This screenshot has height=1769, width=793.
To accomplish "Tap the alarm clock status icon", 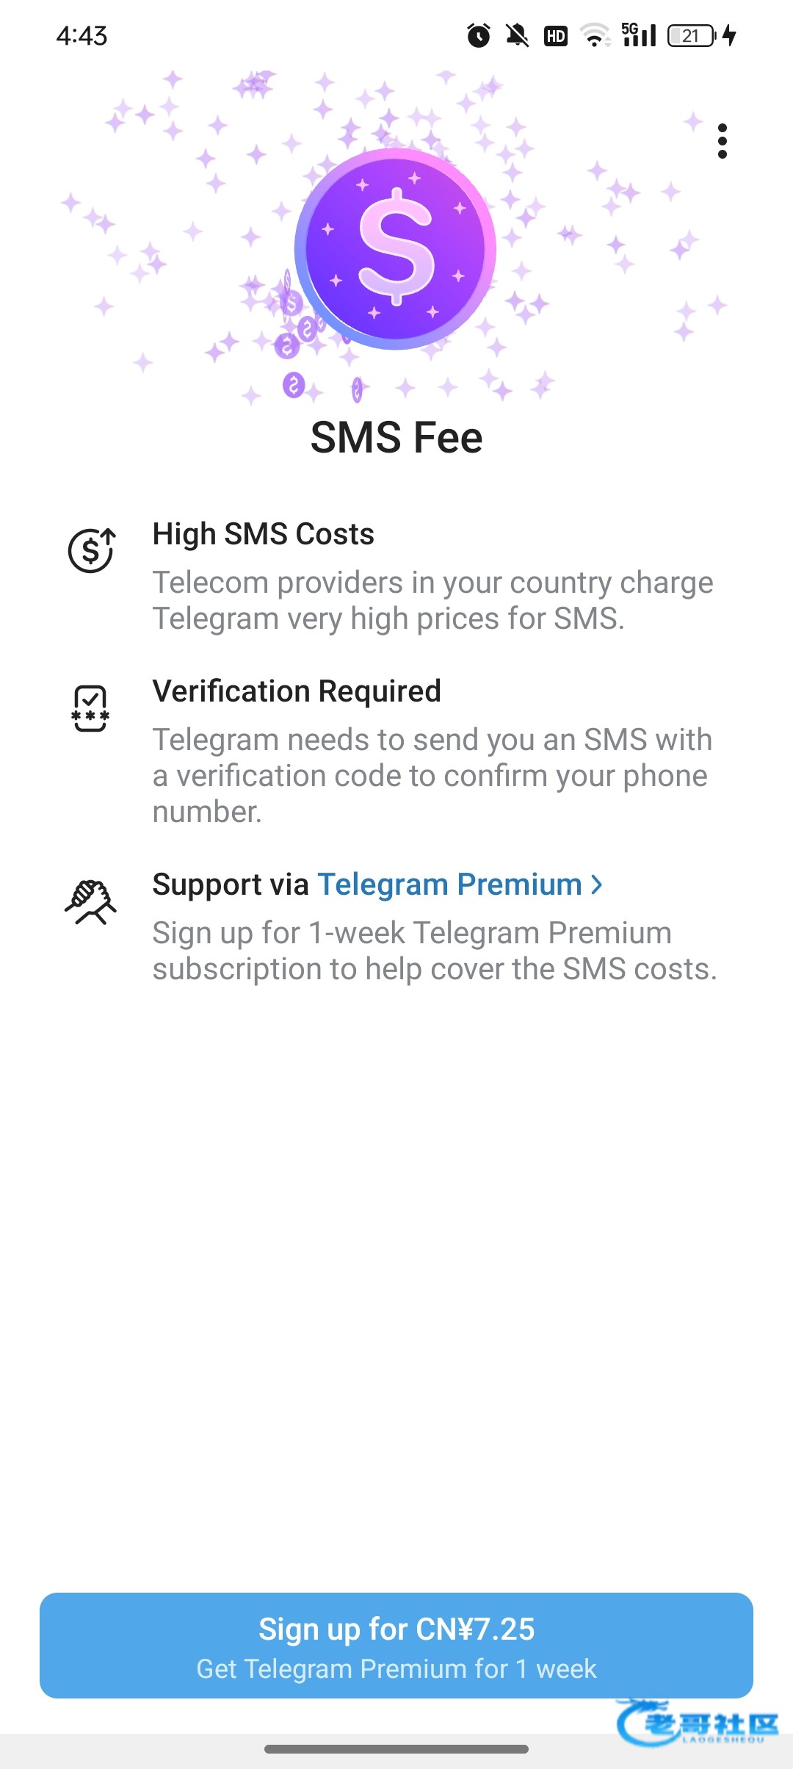I will coord(479,35).
